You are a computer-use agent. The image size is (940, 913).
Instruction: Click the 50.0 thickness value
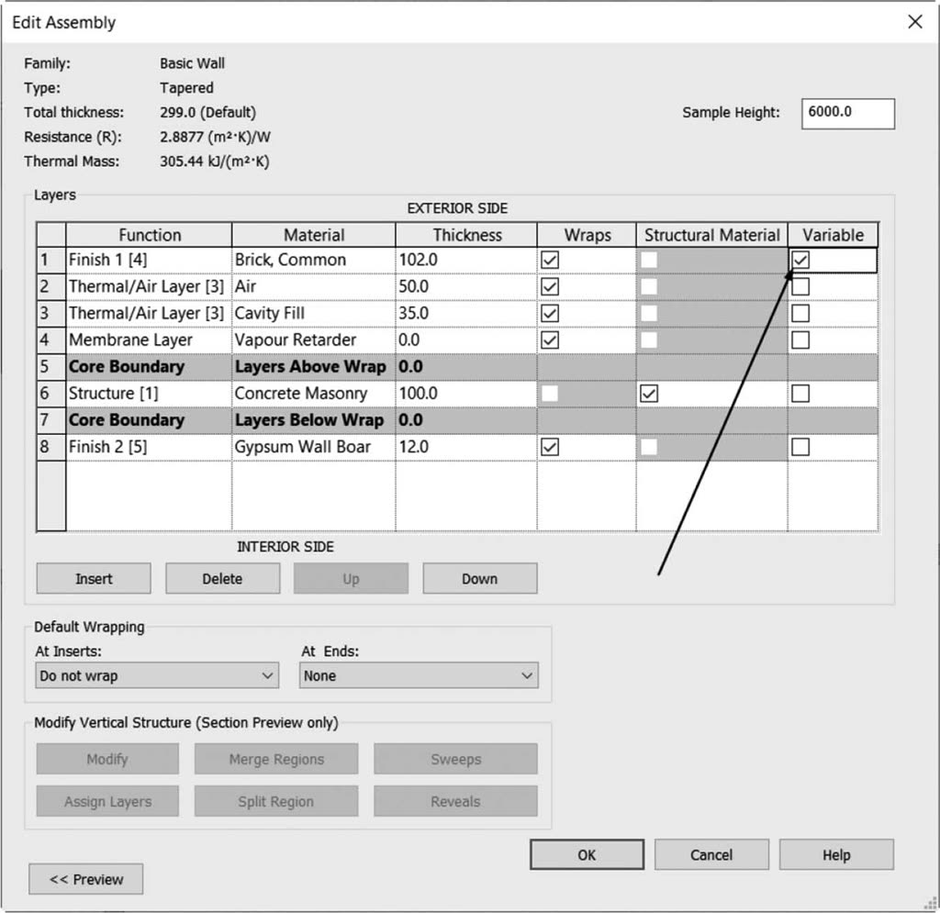(x=466, y=286)
